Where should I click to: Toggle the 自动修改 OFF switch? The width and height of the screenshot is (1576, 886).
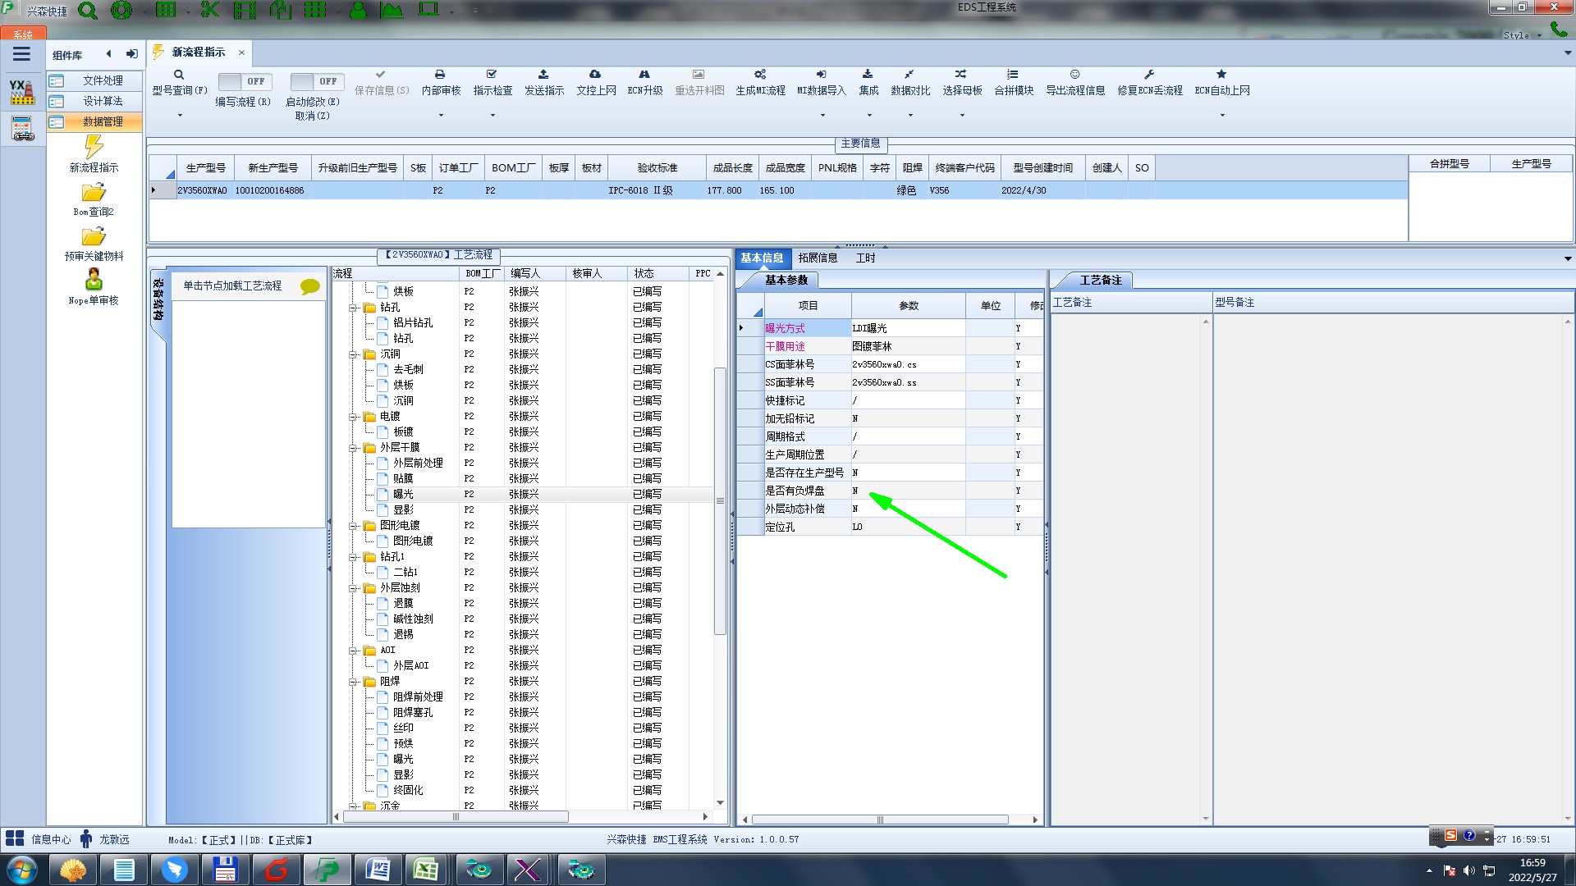[x=316, y=81]
